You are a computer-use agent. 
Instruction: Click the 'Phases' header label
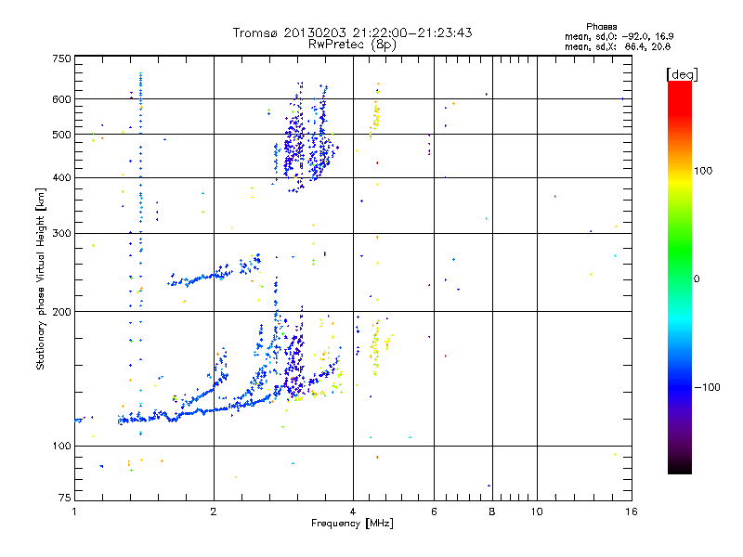point(601,27)
